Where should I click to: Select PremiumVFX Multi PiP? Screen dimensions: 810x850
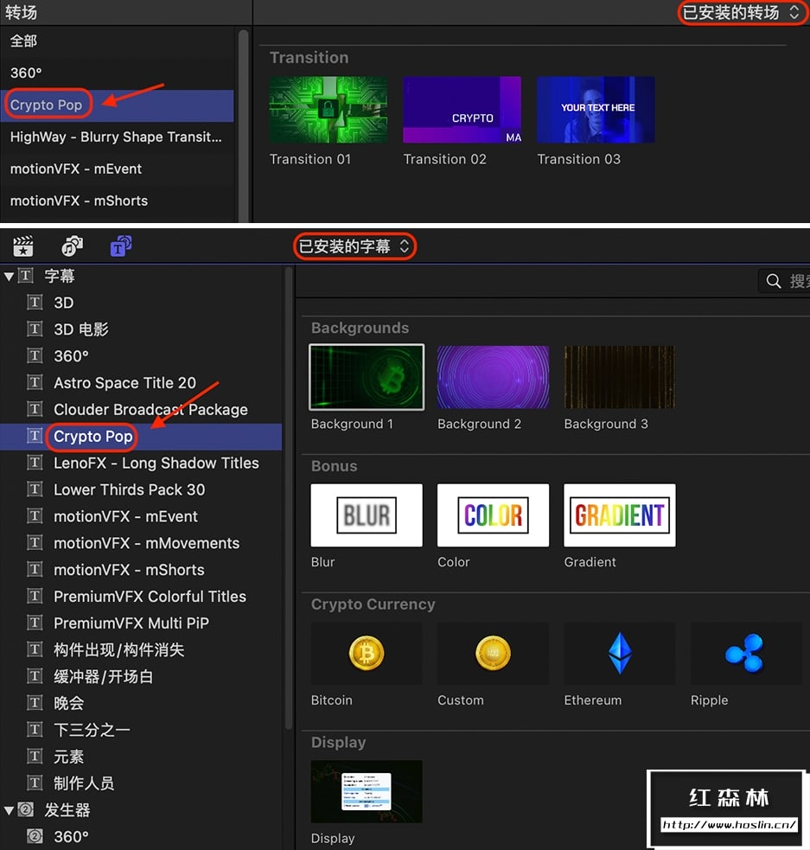[x=141, y=623]
